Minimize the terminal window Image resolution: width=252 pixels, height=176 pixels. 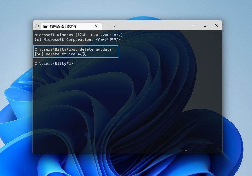click(x=193, y=25)
